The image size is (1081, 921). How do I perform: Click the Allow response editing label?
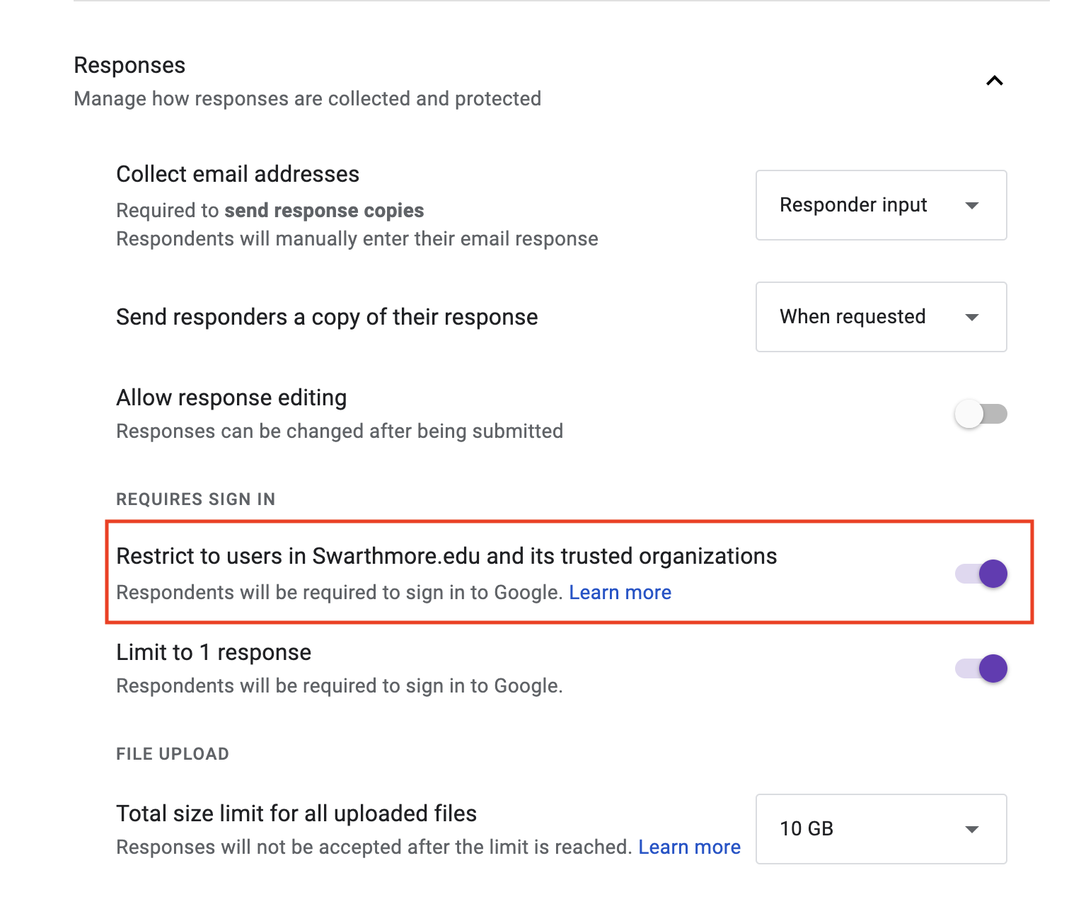[231, 398]
